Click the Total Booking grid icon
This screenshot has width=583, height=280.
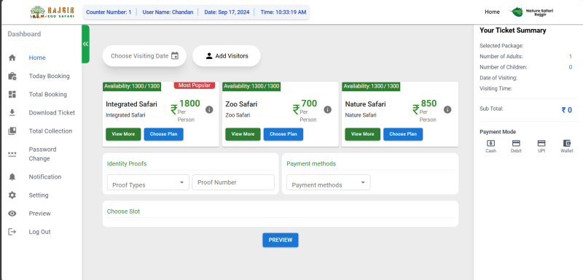12,95
